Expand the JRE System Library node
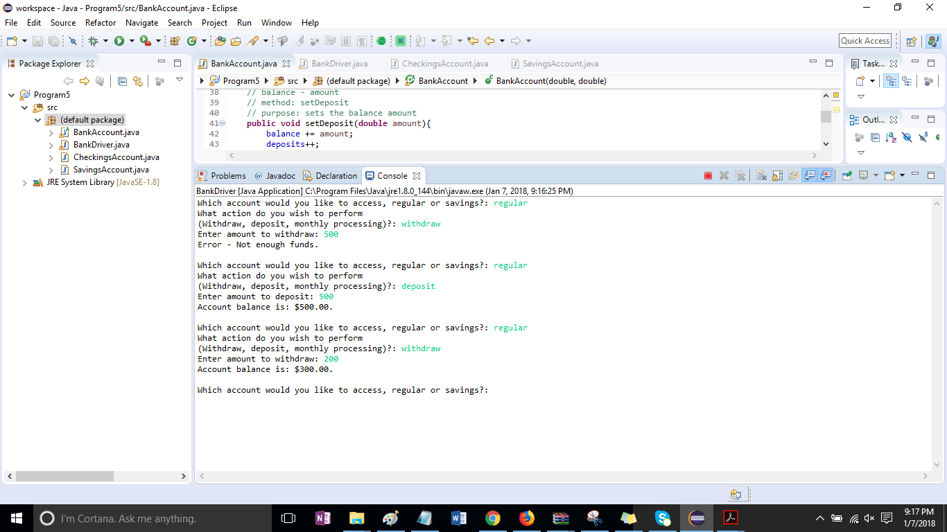The height and width of the screenshot is (532, 947). pos(25,183)
